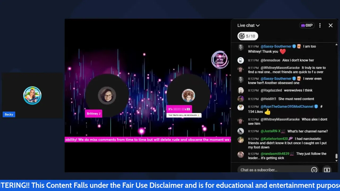
Task: Click username @randasmith4839 in chat
Action: coord(275,154)
